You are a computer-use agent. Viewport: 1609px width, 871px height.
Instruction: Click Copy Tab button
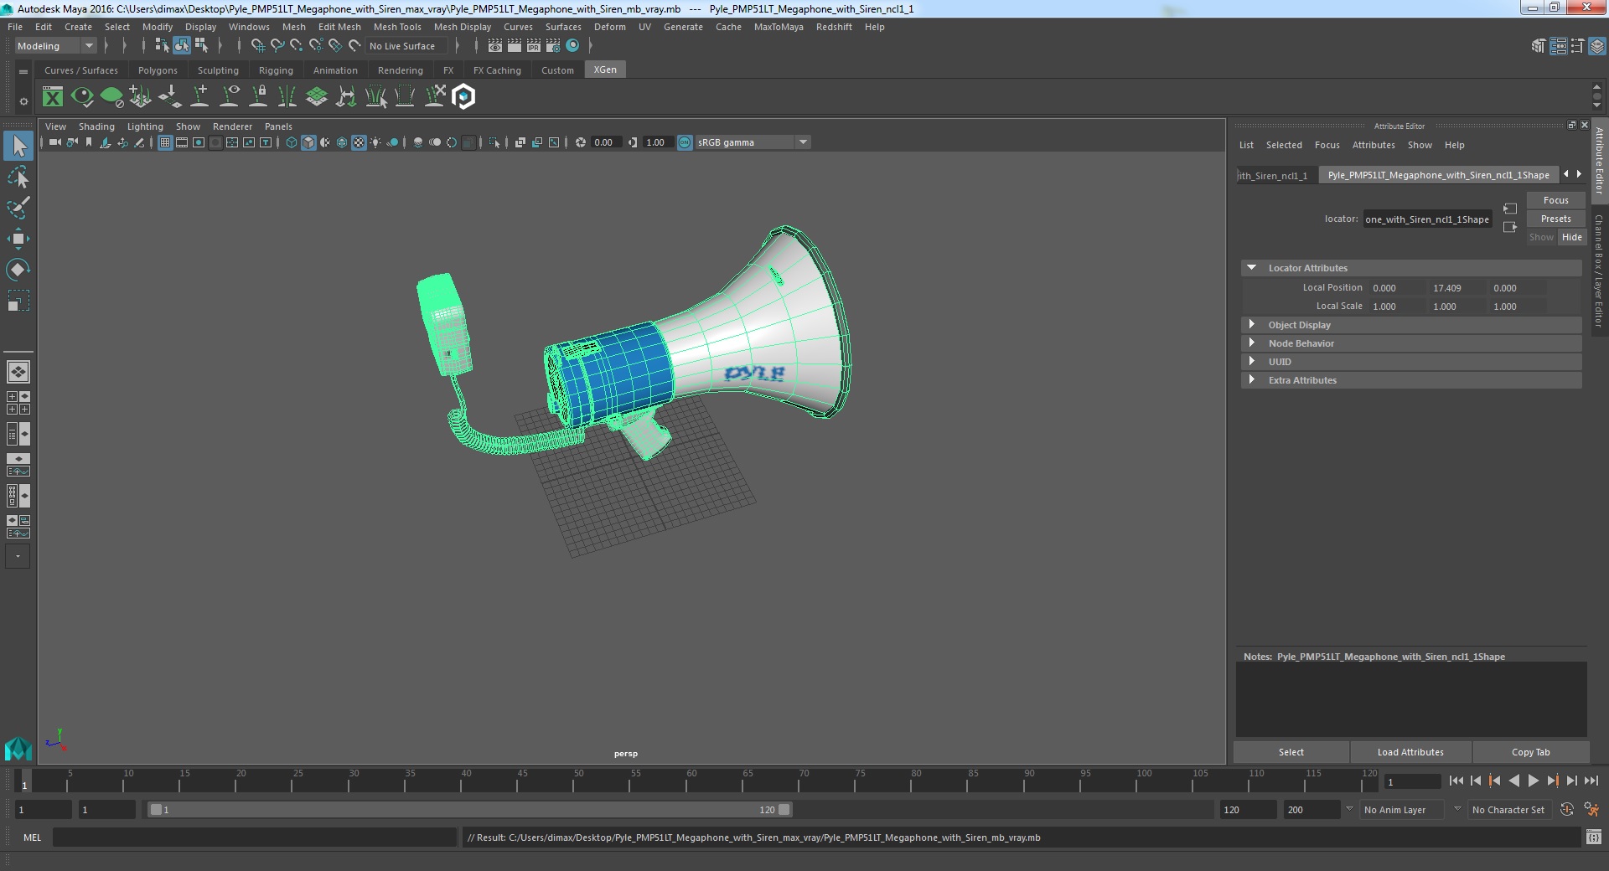click(x=1530, y=752)
